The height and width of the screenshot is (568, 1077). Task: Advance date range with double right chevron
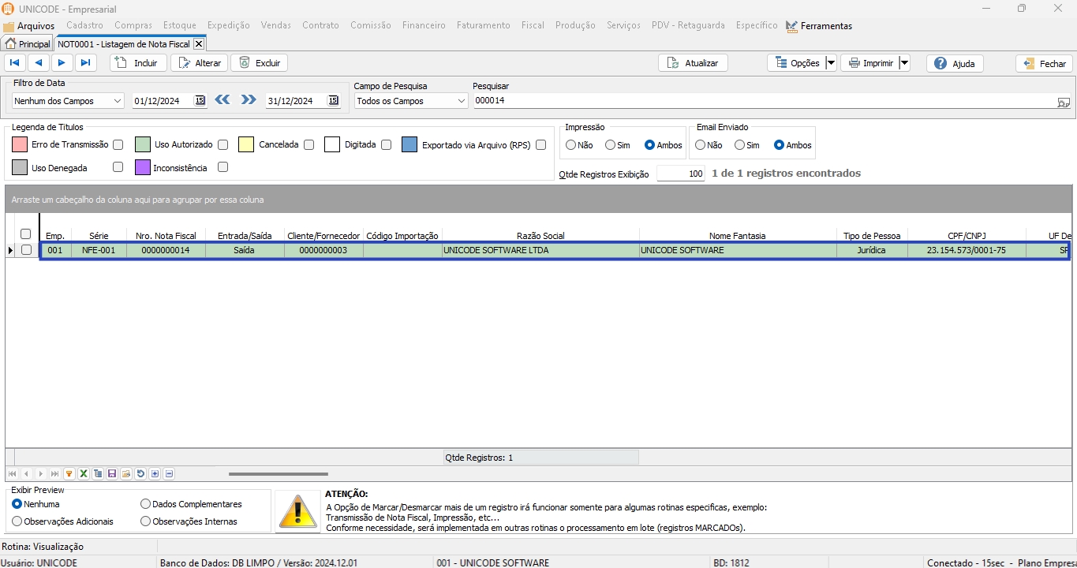pyautogui.click(x=249, y=100)
